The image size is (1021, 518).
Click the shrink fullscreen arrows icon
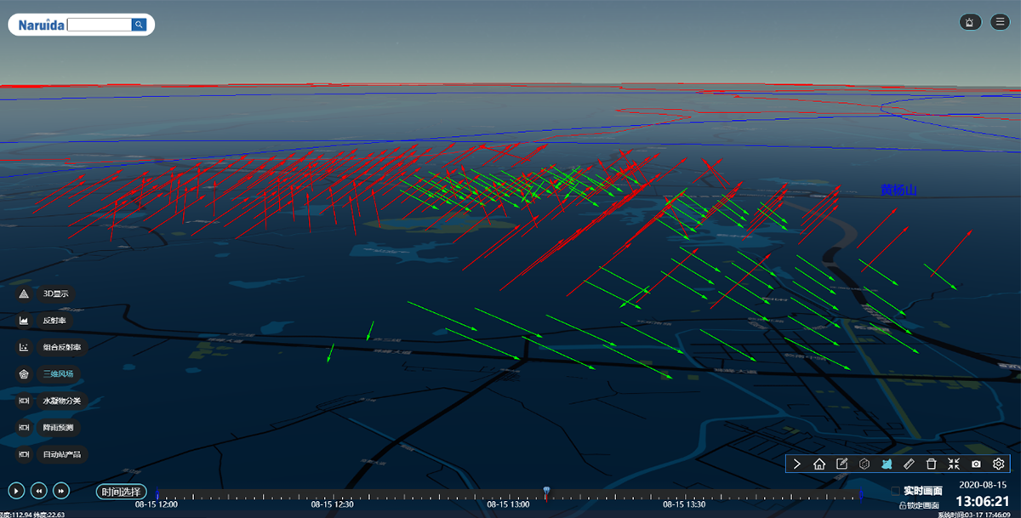pos(954,464)
